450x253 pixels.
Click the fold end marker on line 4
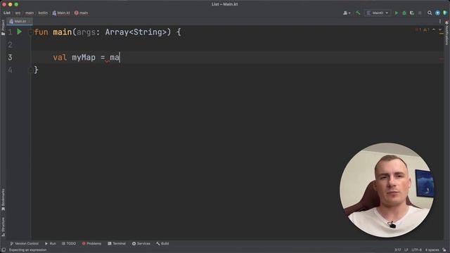pos(30,70)
